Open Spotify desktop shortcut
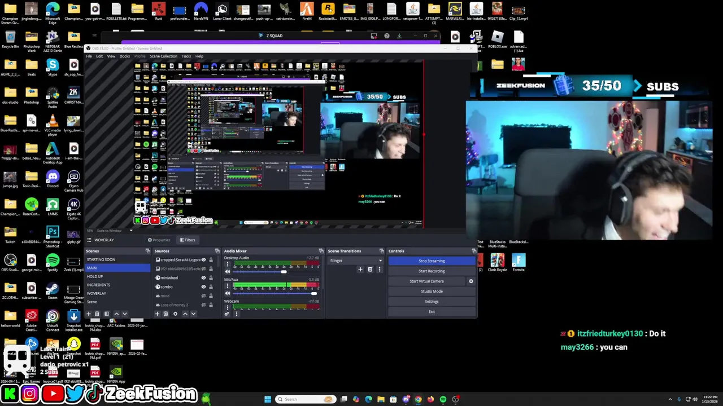Viewport: 723px width, 406px height. [x=53, y=263]
